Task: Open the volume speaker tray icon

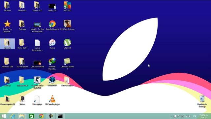Action: click(x=189, y=116)
